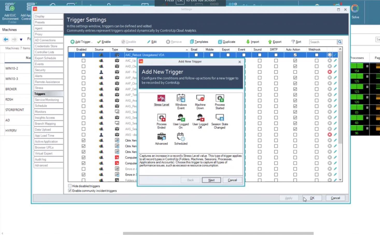Open the folder filter dropdown arrow
380x235 pixels.
pos(21,39)
